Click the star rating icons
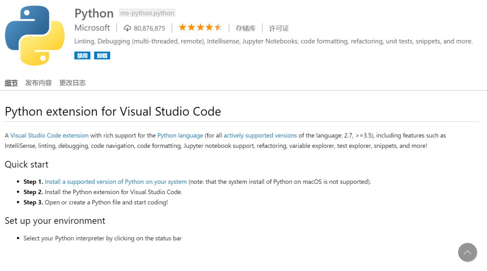This screenshot has width=487, height=271. (200, 27)
